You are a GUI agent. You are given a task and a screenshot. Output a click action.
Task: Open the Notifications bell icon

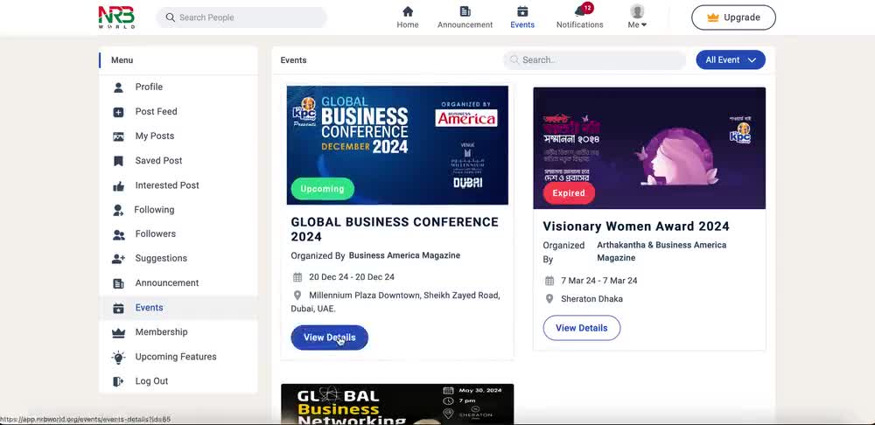pyautogui.click(x=580, y=11)
